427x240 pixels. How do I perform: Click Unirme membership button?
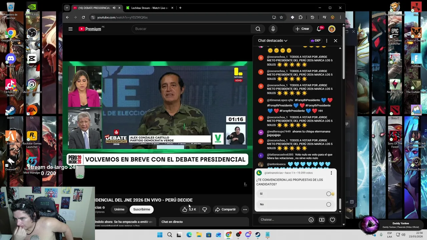point(119,209)
